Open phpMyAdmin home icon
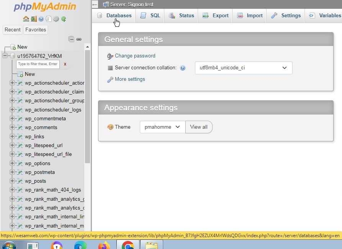This screenshot has height=249, width=342. click(x=26, y=19)
